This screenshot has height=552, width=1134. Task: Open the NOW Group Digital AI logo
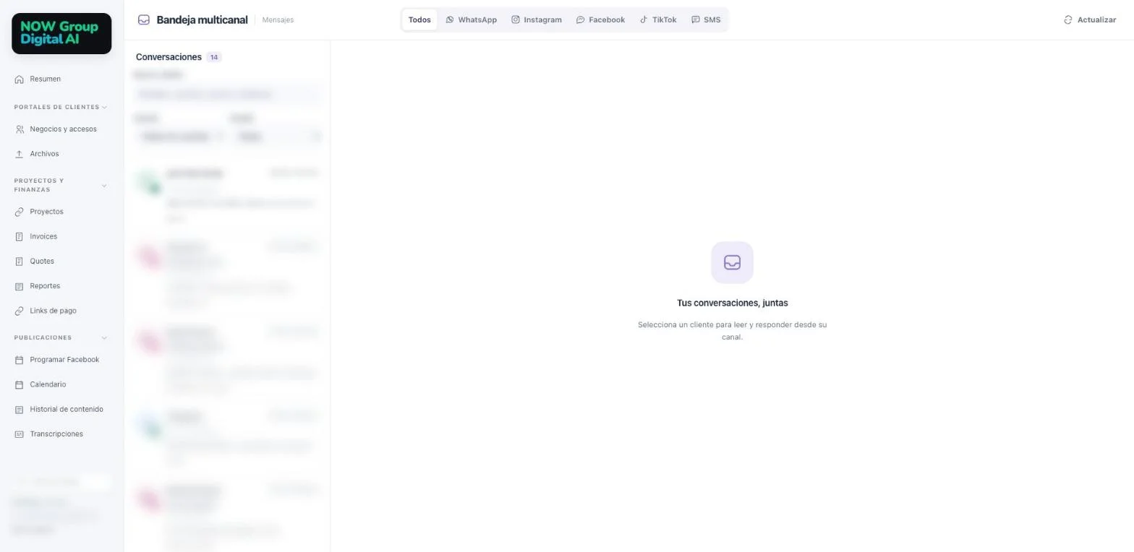[x=61, y=33]
